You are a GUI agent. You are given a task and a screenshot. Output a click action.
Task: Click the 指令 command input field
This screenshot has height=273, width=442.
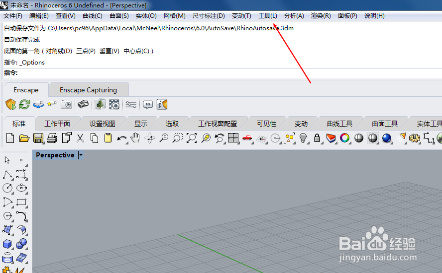[x=222, y=73]
